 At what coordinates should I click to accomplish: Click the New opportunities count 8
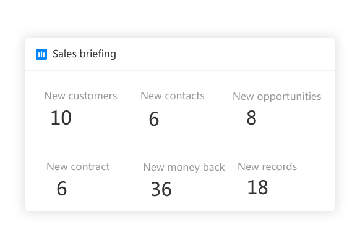point(251,118)
